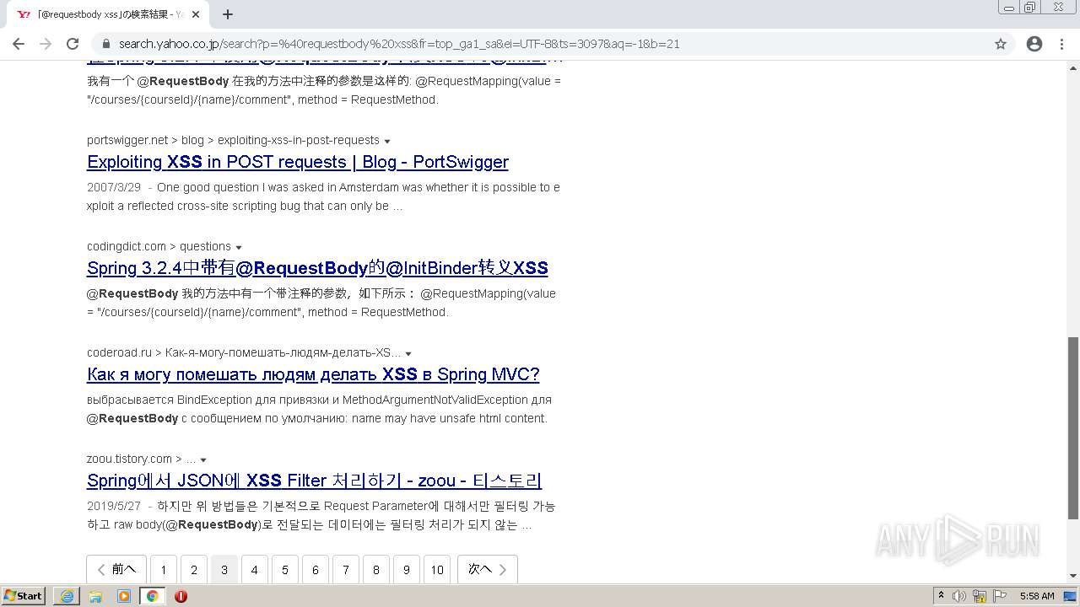The image size is (1080, 607).
Task: Click the address bar URL
Action: pos(399,44)
